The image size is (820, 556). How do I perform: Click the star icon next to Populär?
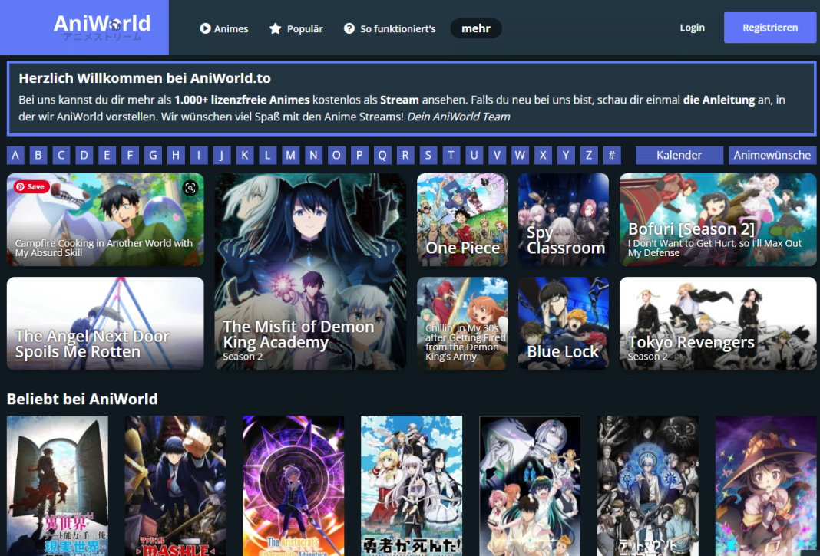(274, 28)
